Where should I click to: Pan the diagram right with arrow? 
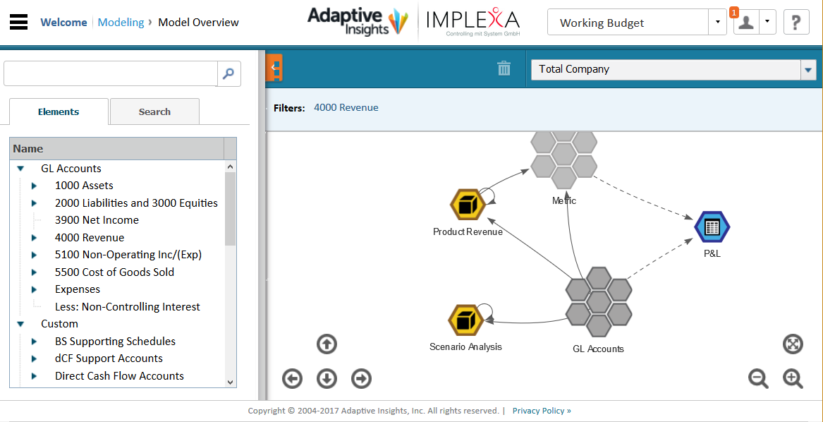(x=361, y=379)
